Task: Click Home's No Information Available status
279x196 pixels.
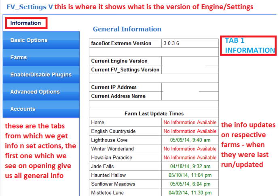Action: coord(190,122)
